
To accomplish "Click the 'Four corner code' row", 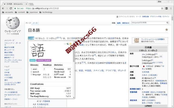I will coord(50,91).
